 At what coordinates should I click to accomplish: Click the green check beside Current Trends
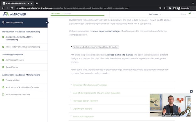coord(3,67)
